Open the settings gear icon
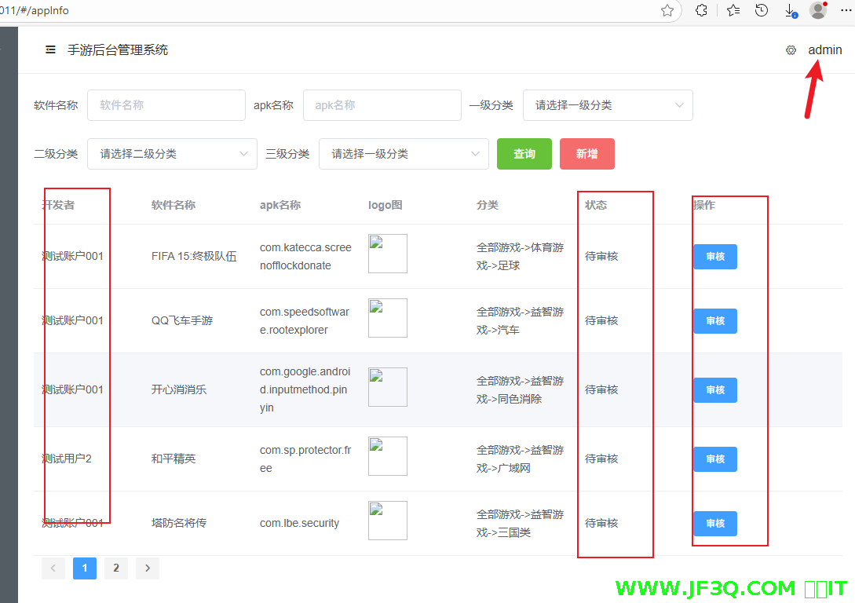This screenshot has width=855, height=603. coord(791,49)
